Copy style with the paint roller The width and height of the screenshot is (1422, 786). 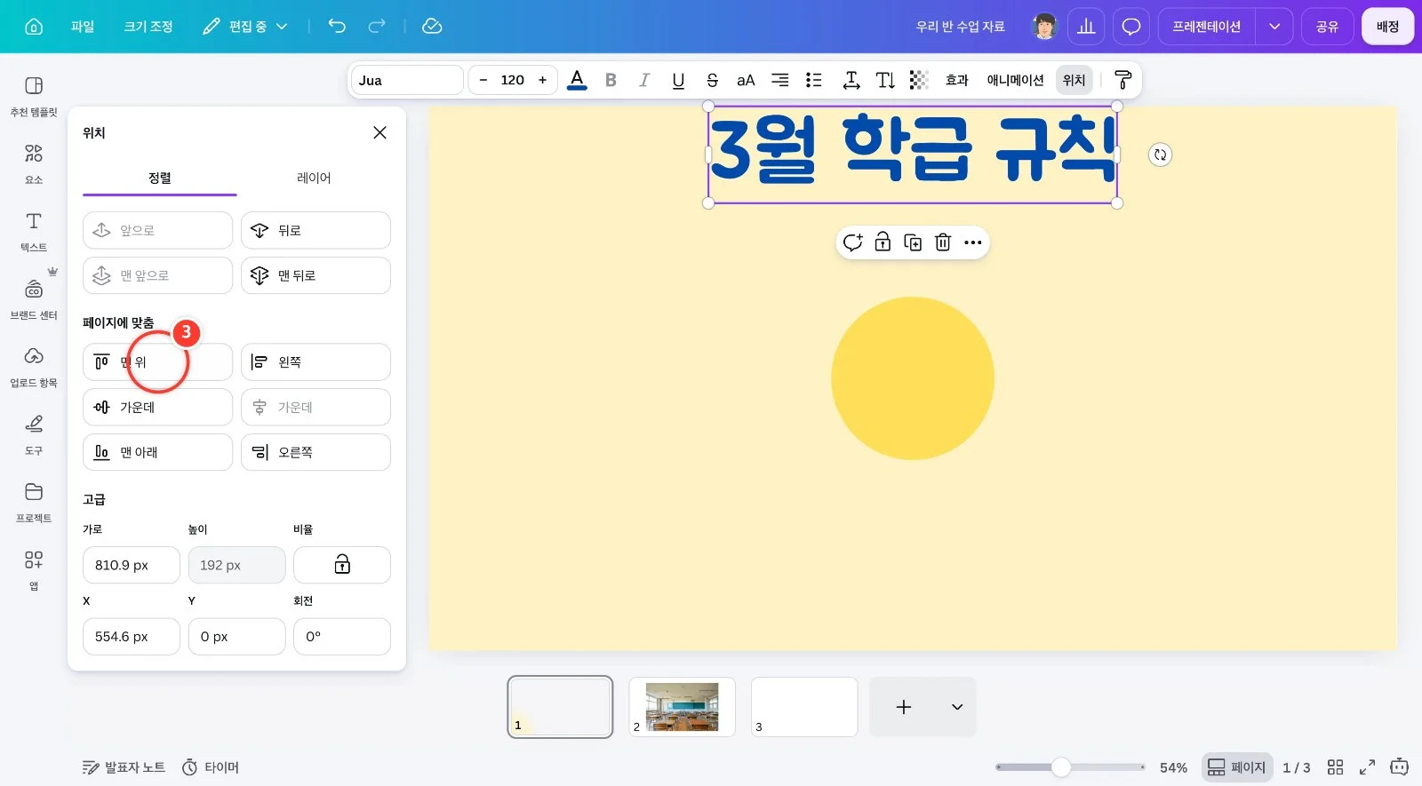(x=1122, y=80)
